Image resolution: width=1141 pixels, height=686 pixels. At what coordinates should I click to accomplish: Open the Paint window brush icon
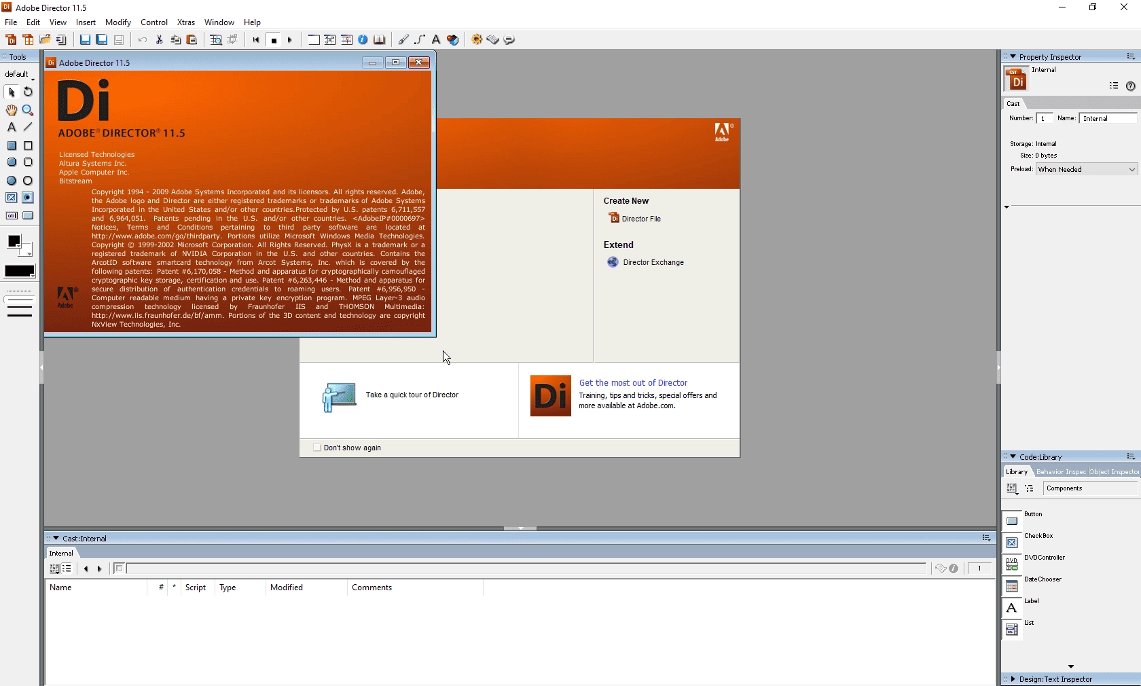click(403, 40)
